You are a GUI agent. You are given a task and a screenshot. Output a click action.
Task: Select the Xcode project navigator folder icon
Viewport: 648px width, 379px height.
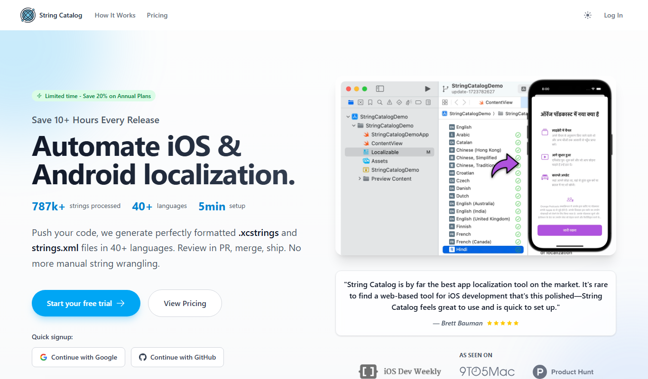(351, 102)
